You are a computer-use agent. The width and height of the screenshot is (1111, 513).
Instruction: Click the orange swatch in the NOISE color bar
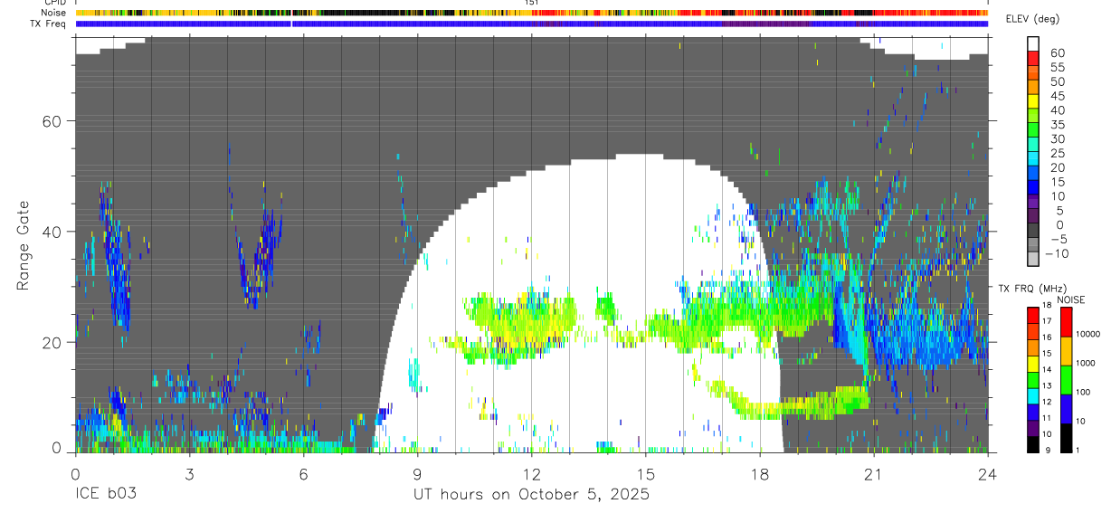coord(1066,351)
